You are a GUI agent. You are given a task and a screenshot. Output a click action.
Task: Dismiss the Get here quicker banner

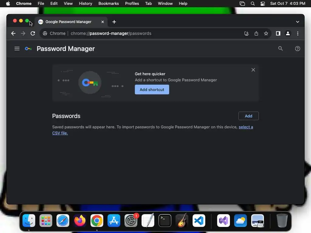[x=253, y=70]
